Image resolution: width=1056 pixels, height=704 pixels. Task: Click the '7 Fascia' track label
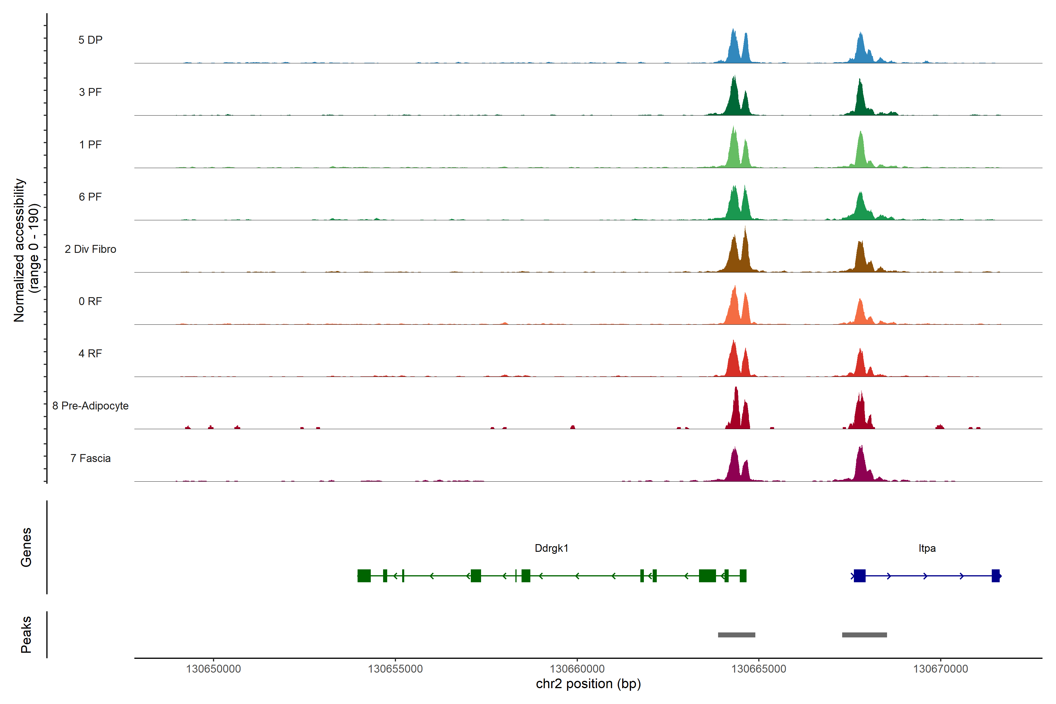point(90,458)
